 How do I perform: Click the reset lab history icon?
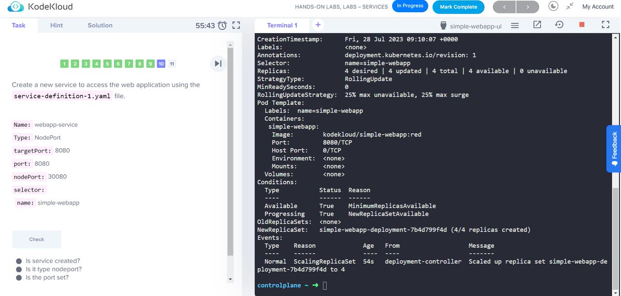tap(559, 25)
